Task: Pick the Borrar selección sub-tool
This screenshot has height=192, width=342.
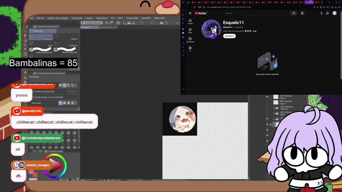Action: 65,51
